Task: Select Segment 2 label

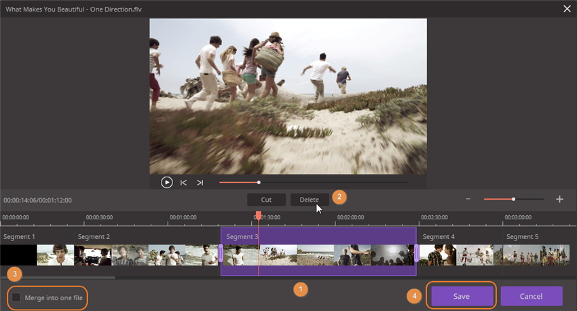Action: tap(94, 237)
